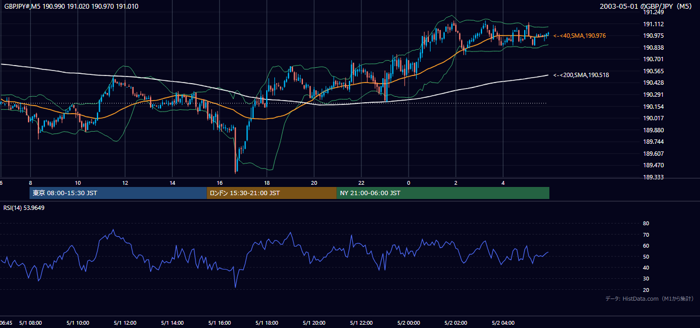
Task: Click the 5/1 12:00 bottom date label
Action: pyautogui.click(x=125, y=323)
